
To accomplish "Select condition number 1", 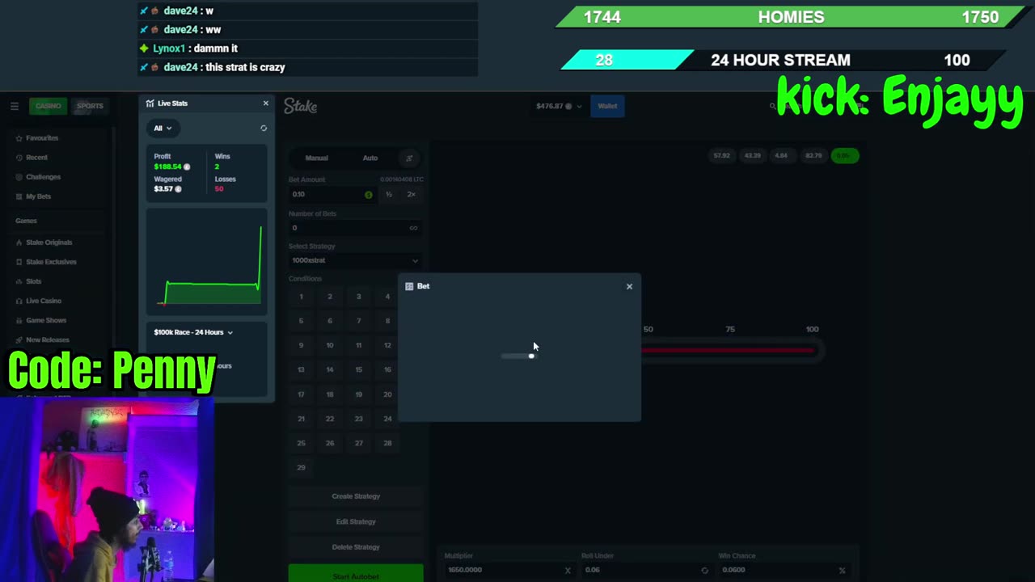I will click(x=301, y=297).
